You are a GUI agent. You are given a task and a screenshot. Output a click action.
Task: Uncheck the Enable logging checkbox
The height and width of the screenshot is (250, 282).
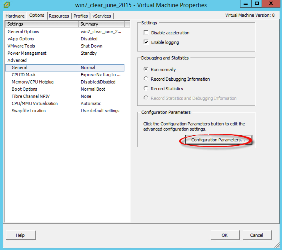click(146, 42)
